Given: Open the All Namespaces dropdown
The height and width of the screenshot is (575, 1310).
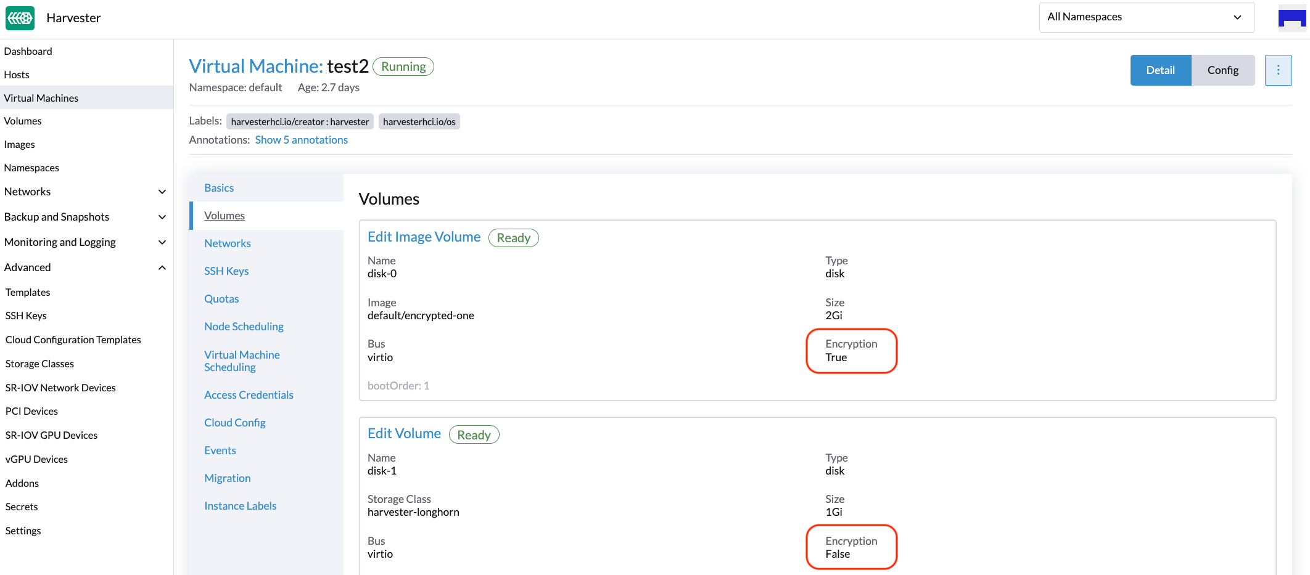Looking at the screenshot, I should click(x=1146, y=17).
